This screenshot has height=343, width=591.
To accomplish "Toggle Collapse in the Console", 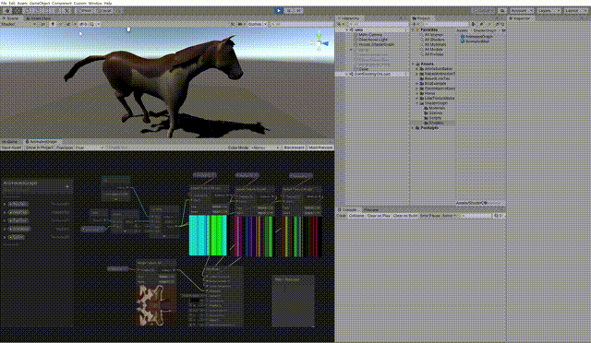I will [356, 216].
